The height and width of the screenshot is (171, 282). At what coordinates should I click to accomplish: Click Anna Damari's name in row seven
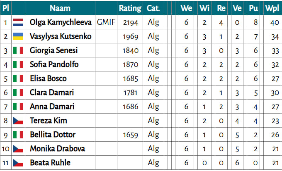(52, 107)
